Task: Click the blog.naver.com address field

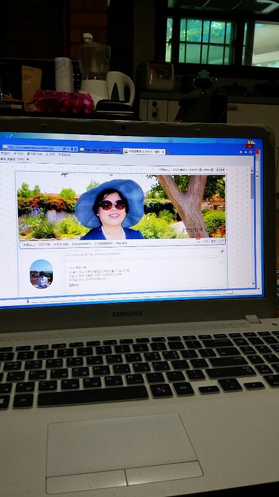Action: [32, 148]
